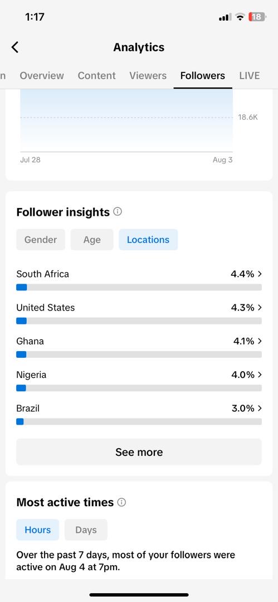Select the Gender filter chip
This screenshot has width=278, height=602.
coord(41,240)
